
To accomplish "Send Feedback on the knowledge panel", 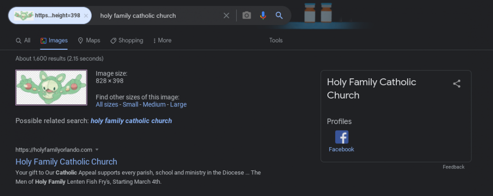I will (454, 167).
